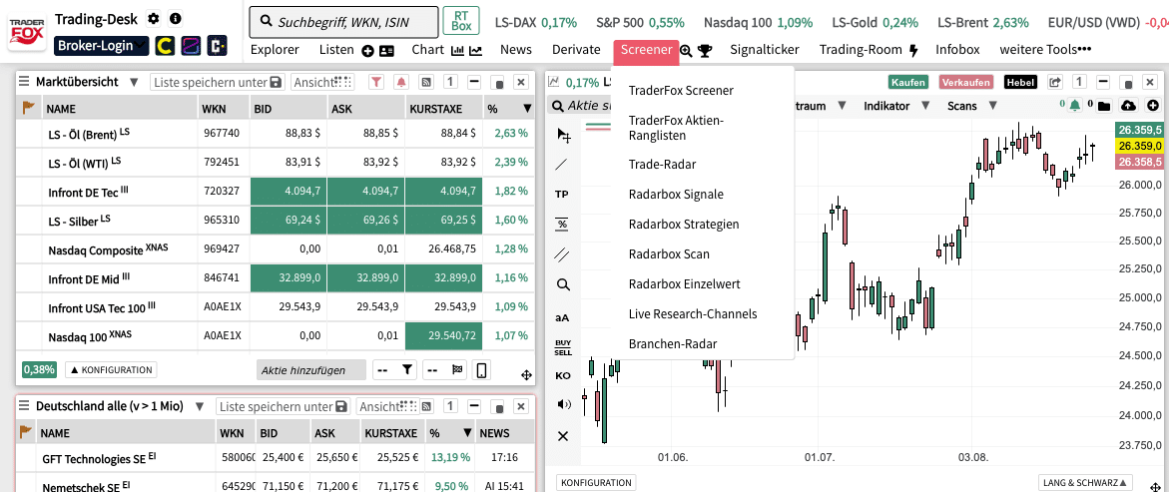Click move handle icon in Marktübersicht footer
This screenshot has height=492, width=1169.
[525, 375]
